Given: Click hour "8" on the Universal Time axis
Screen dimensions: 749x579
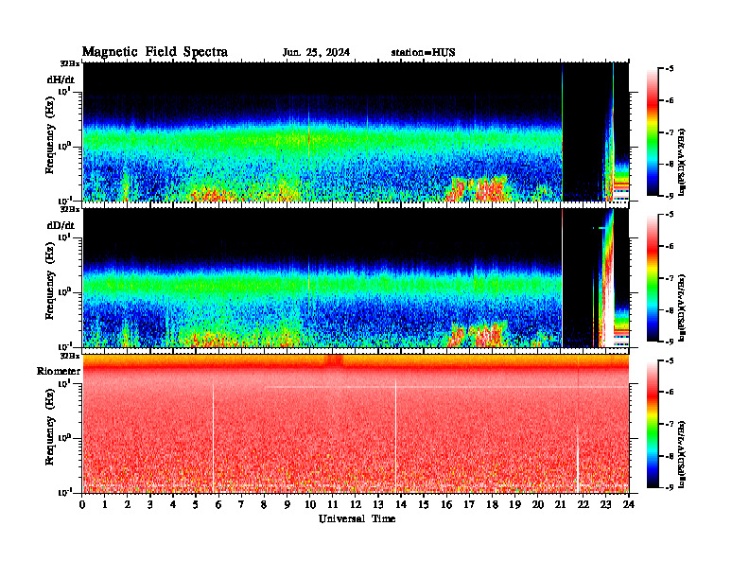Looking at the screenshot, I should pos(264,504).
